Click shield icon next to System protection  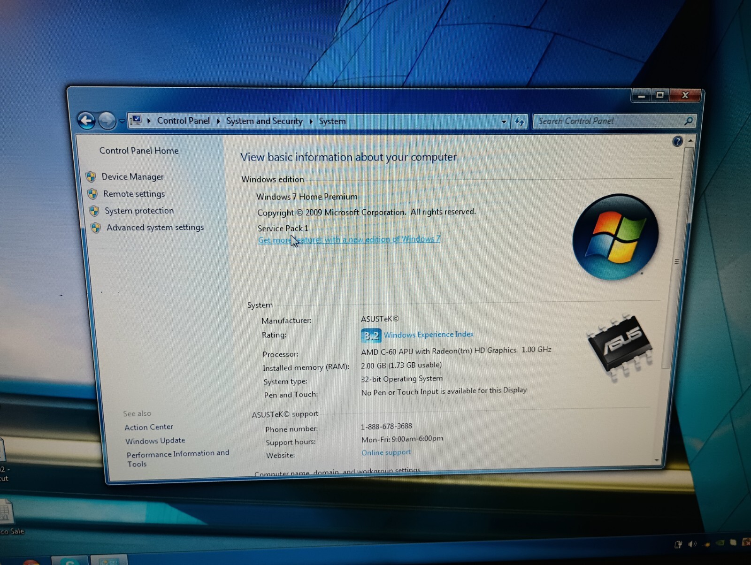(x=94, y=211)
